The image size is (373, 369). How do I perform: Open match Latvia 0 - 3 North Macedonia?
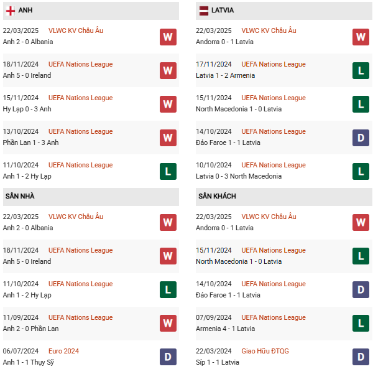click(x=239, y=176)
